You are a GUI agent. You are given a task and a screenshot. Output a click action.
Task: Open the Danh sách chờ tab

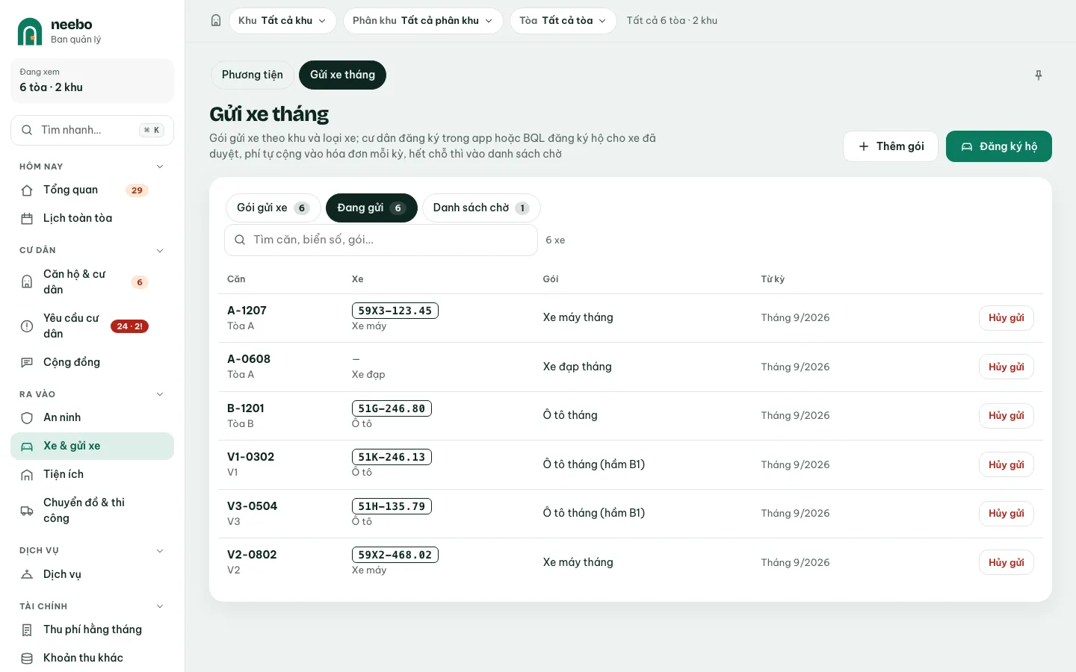click(481, 208)
